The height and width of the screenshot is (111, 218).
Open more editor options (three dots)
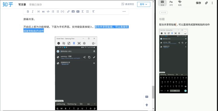click(124, 11)
